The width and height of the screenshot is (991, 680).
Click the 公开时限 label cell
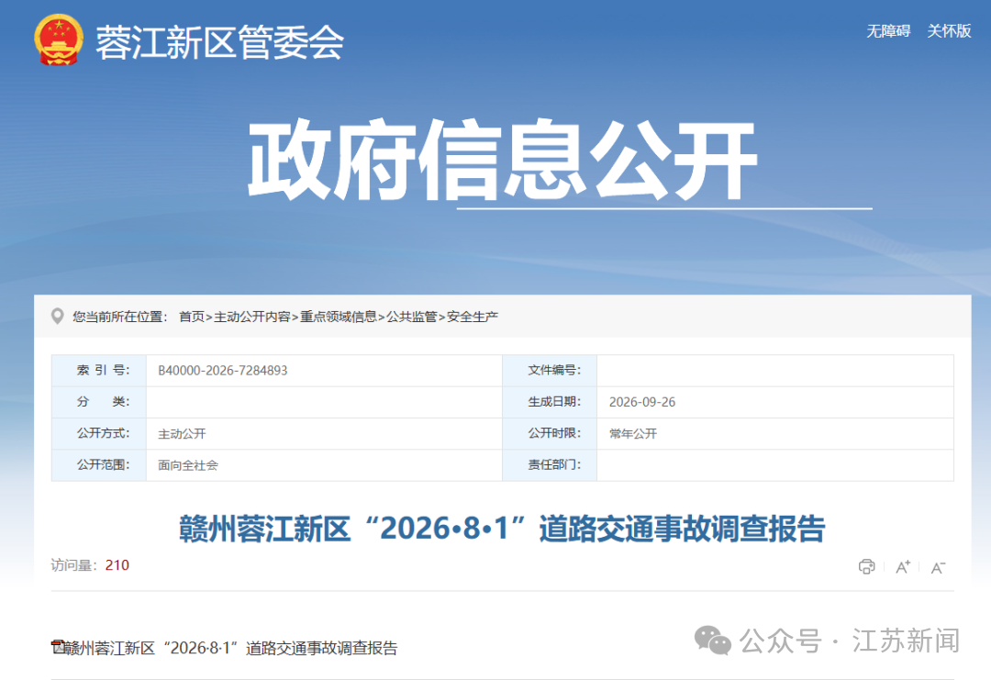coord(550,433)
